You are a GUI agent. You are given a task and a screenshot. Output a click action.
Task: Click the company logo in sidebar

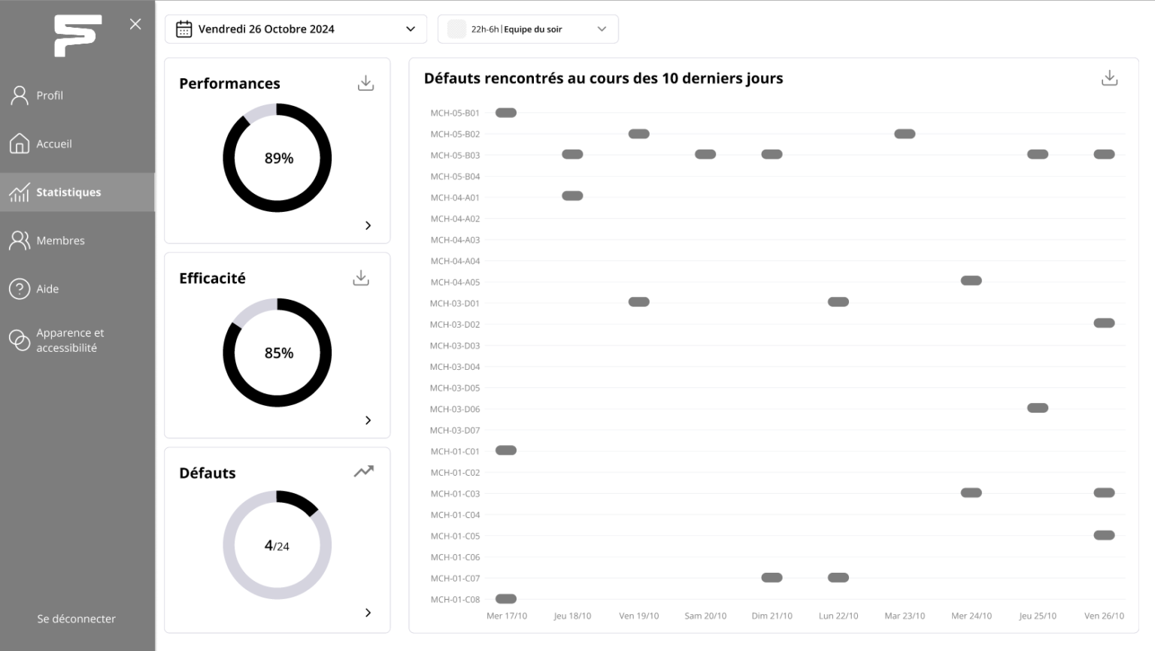point(77,35)
